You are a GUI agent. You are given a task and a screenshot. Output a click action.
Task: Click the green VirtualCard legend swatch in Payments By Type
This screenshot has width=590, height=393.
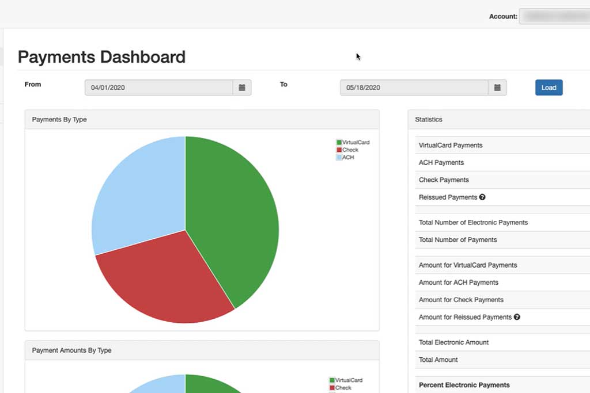[339, 142]
